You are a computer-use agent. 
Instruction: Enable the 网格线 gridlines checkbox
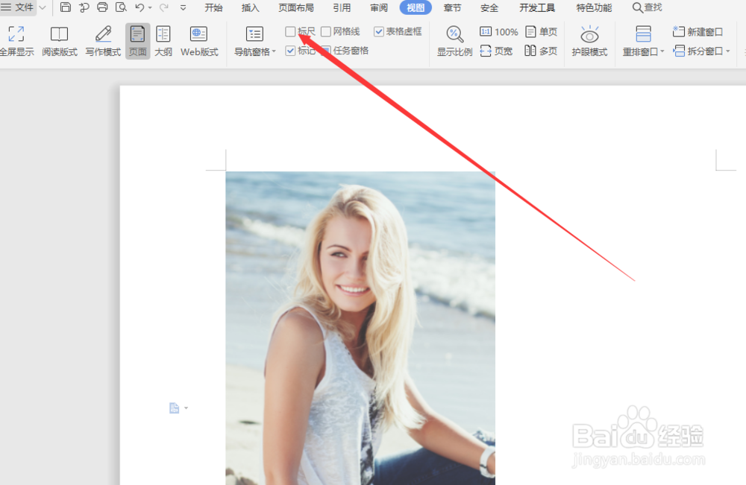(326, 32)
